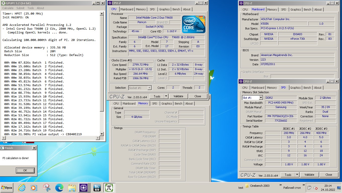Screen dimensions: 342x193
Task: Switch to CPU-Z via its purple taskbar icon
Action: [x=83, y=187]
